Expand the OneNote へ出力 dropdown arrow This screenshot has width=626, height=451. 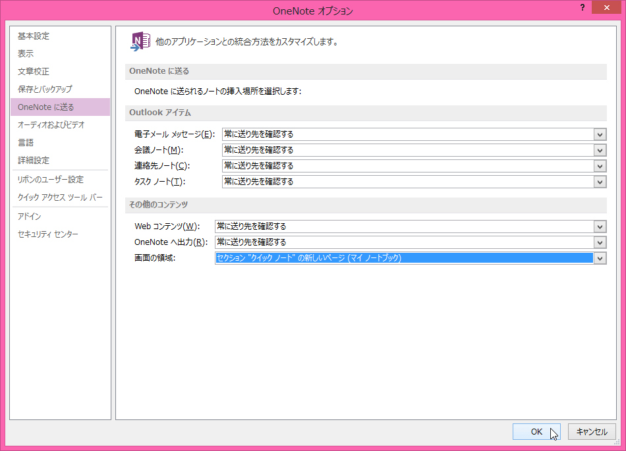(600, 242)
